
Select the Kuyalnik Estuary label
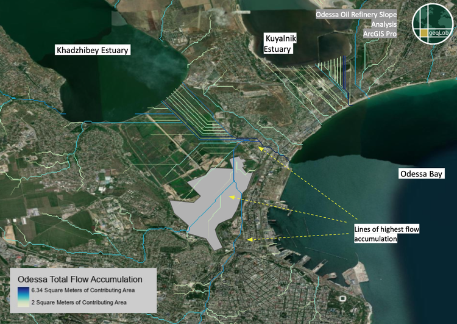click(278, 45)
